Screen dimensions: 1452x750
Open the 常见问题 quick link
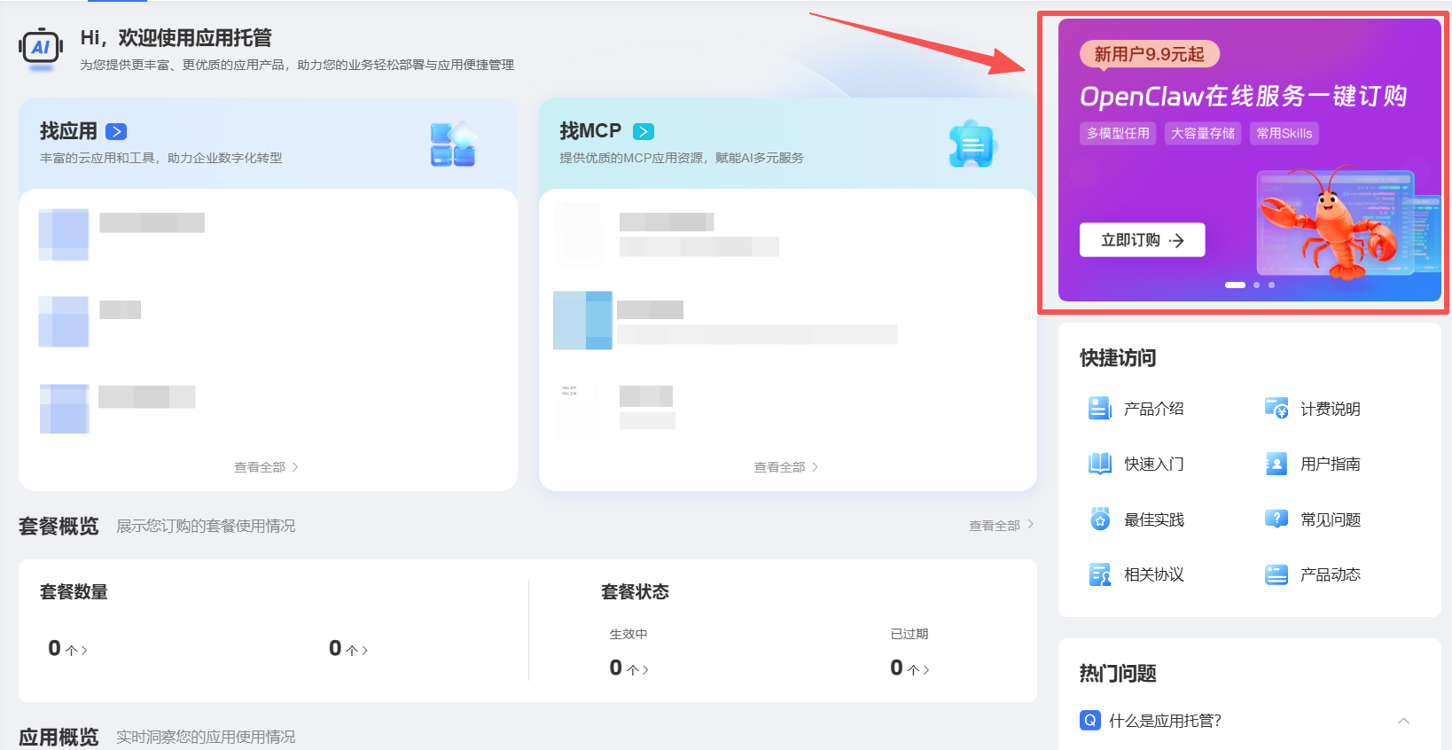tap(1330, 520)
